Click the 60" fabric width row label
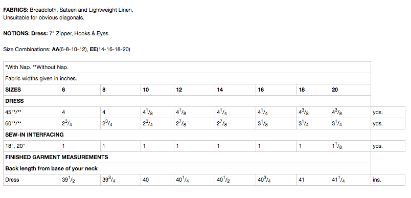The width and height of the screenshot is (411, 198). coord(32,123)
